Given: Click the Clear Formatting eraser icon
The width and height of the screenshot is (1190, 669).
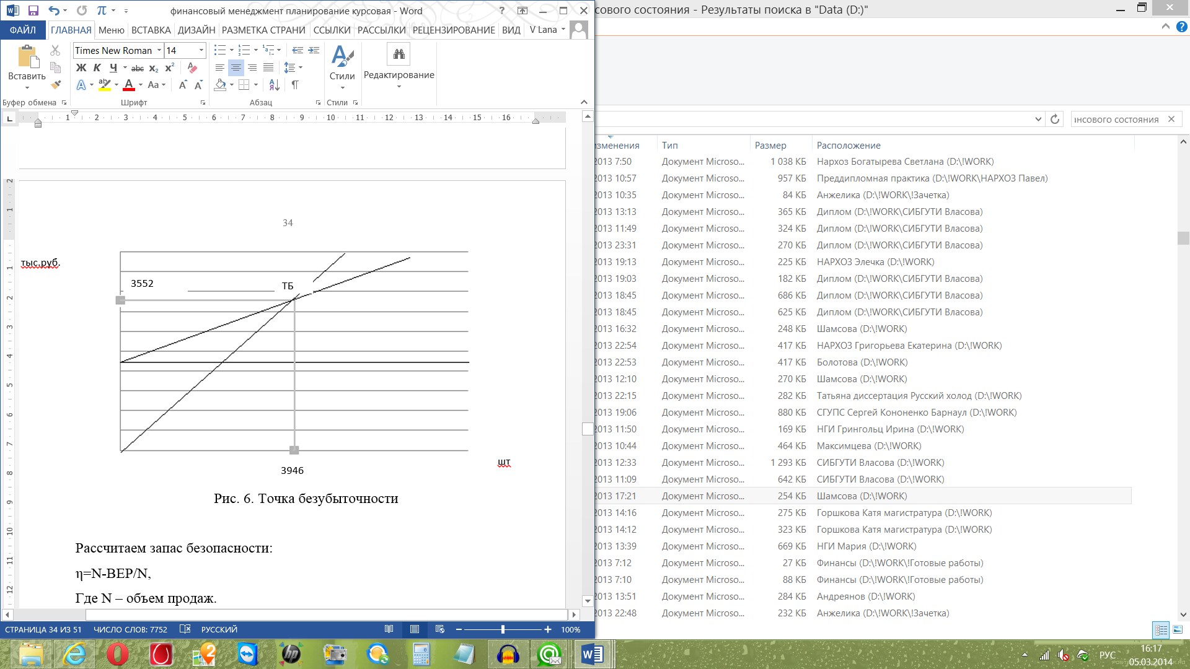Looking at the screenshot, I should (x=192, y=68).
